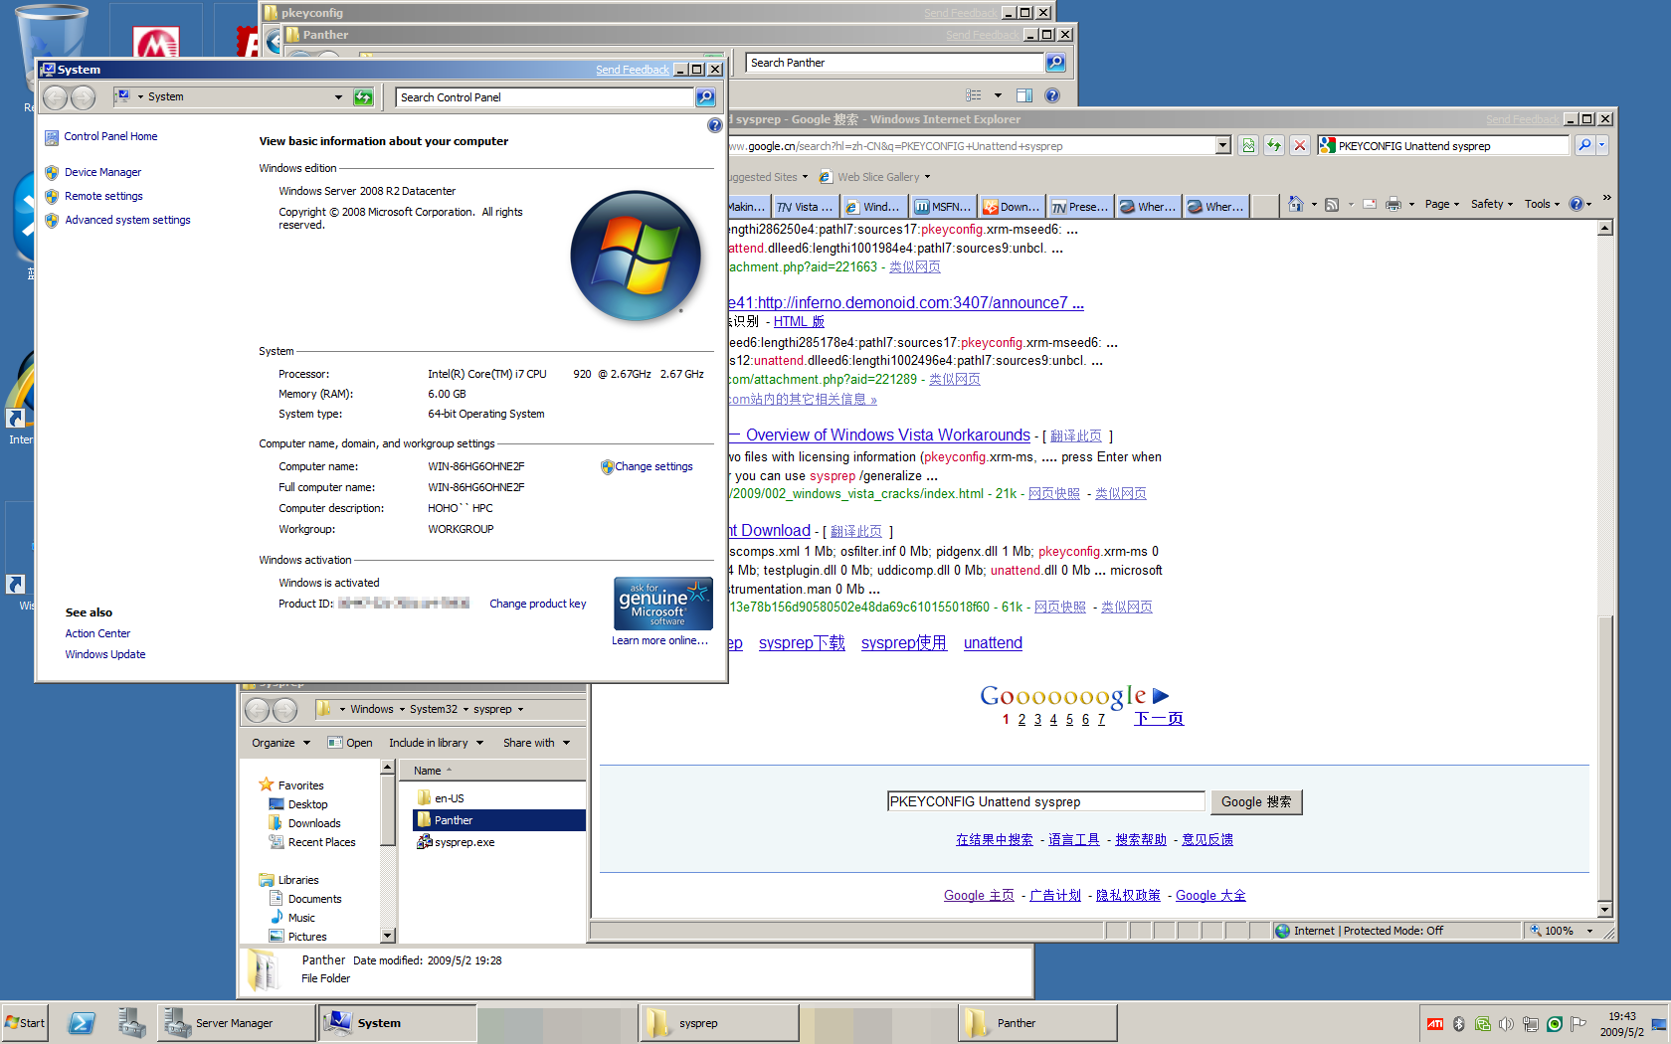This screenshot has height=1044, width=1671.
Task: Click IE scrollbar down arrow
Action: [1604, 909]
